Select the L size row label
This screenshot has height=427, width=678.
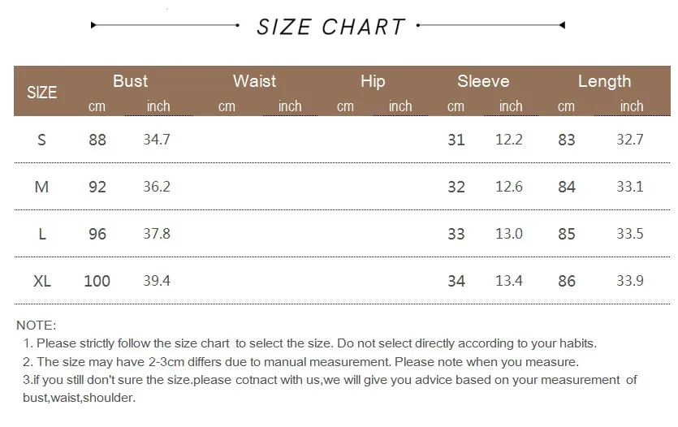coord(42,234)
